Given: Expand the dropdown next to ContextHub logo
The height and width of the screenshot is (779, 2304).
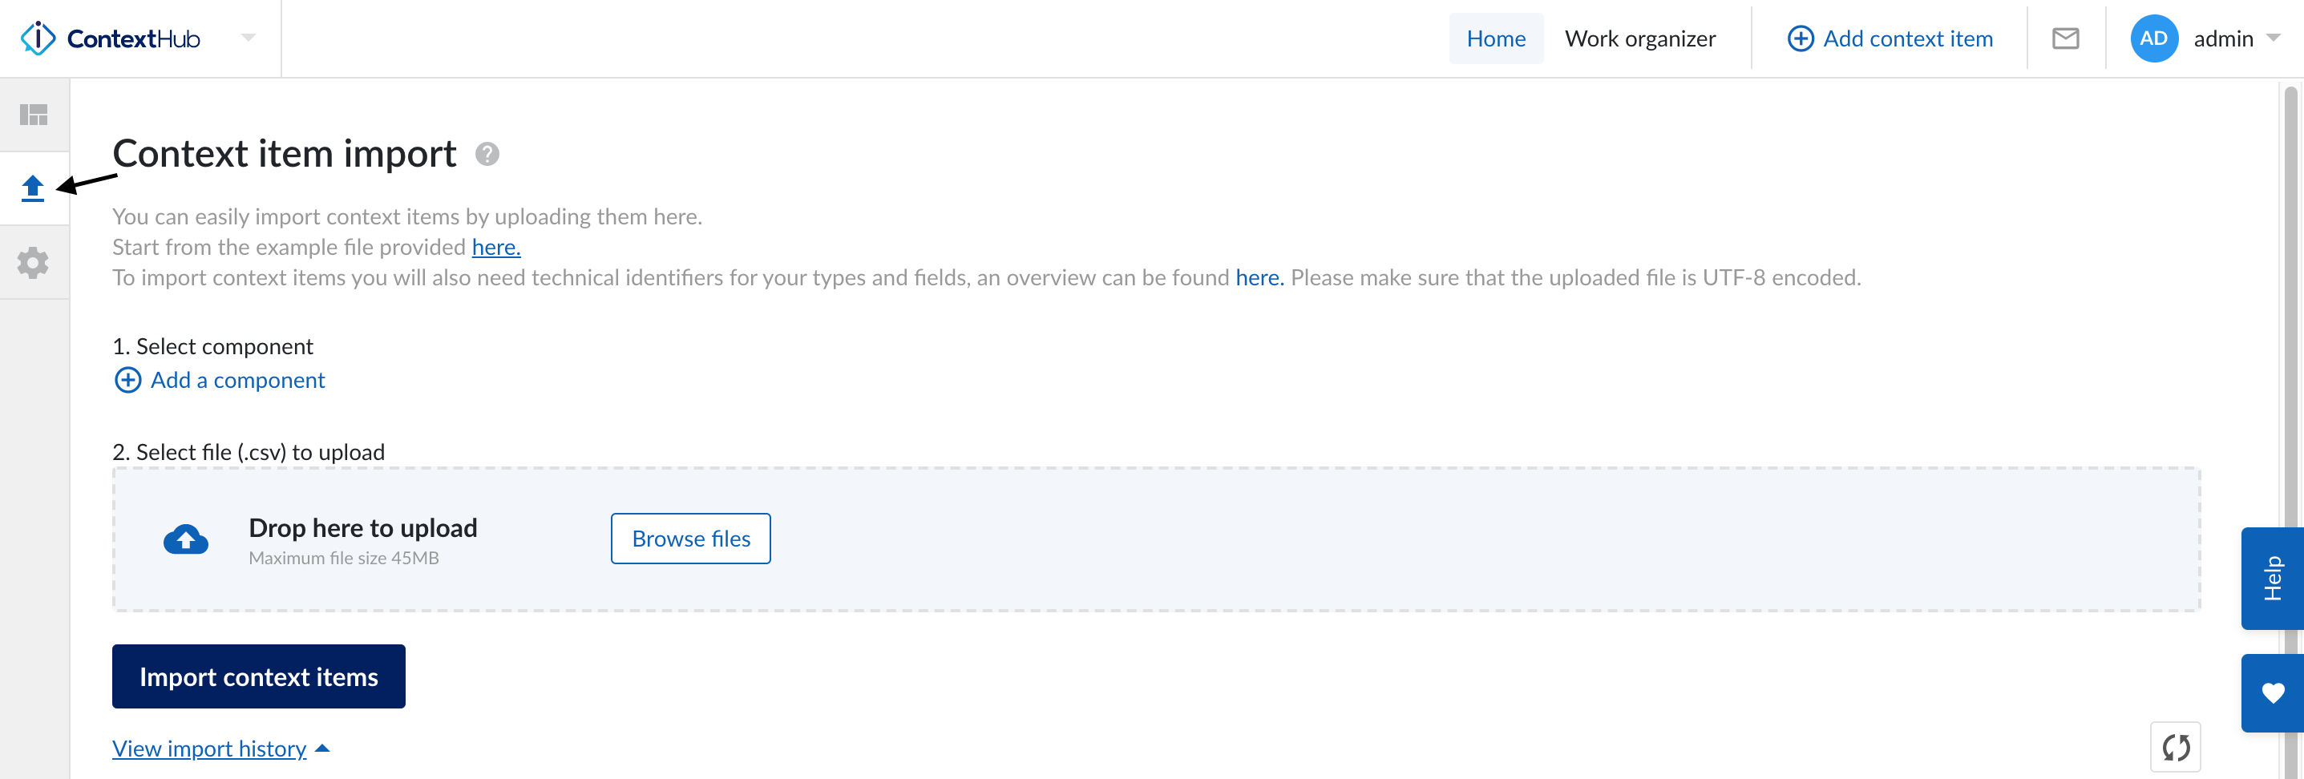Looking at the screenshot, I should click(x=249, y=38).
